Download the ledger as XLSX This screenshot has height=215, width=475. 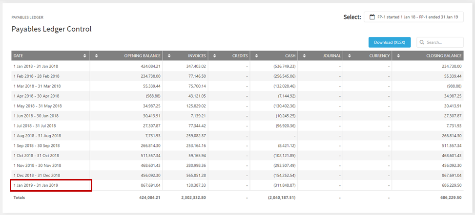click(x=390, y=42)
